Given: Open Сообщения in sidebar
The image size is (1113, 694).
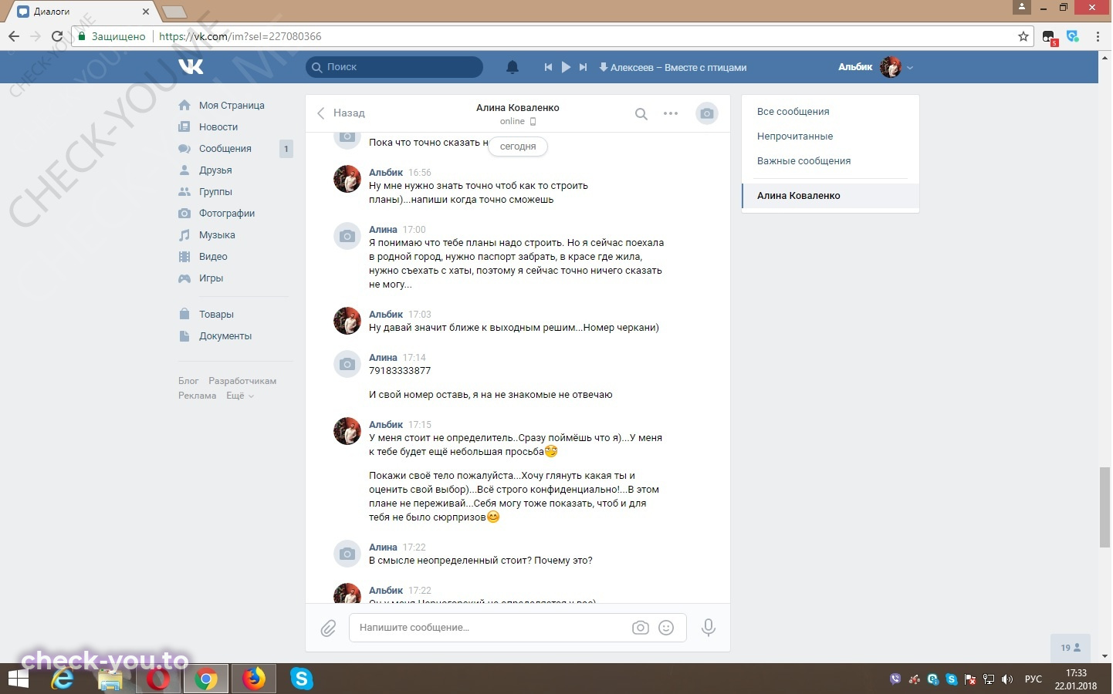Looking at the screenshot, I should [225, 149].
